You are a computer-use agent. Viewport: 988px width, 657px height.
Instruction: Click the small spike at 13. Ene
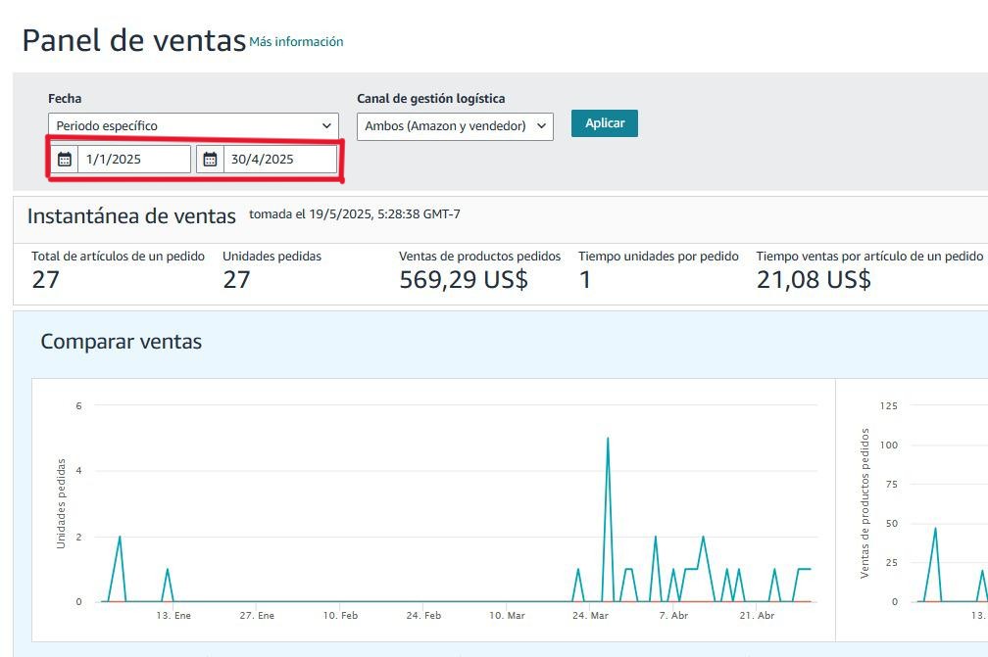168,569
